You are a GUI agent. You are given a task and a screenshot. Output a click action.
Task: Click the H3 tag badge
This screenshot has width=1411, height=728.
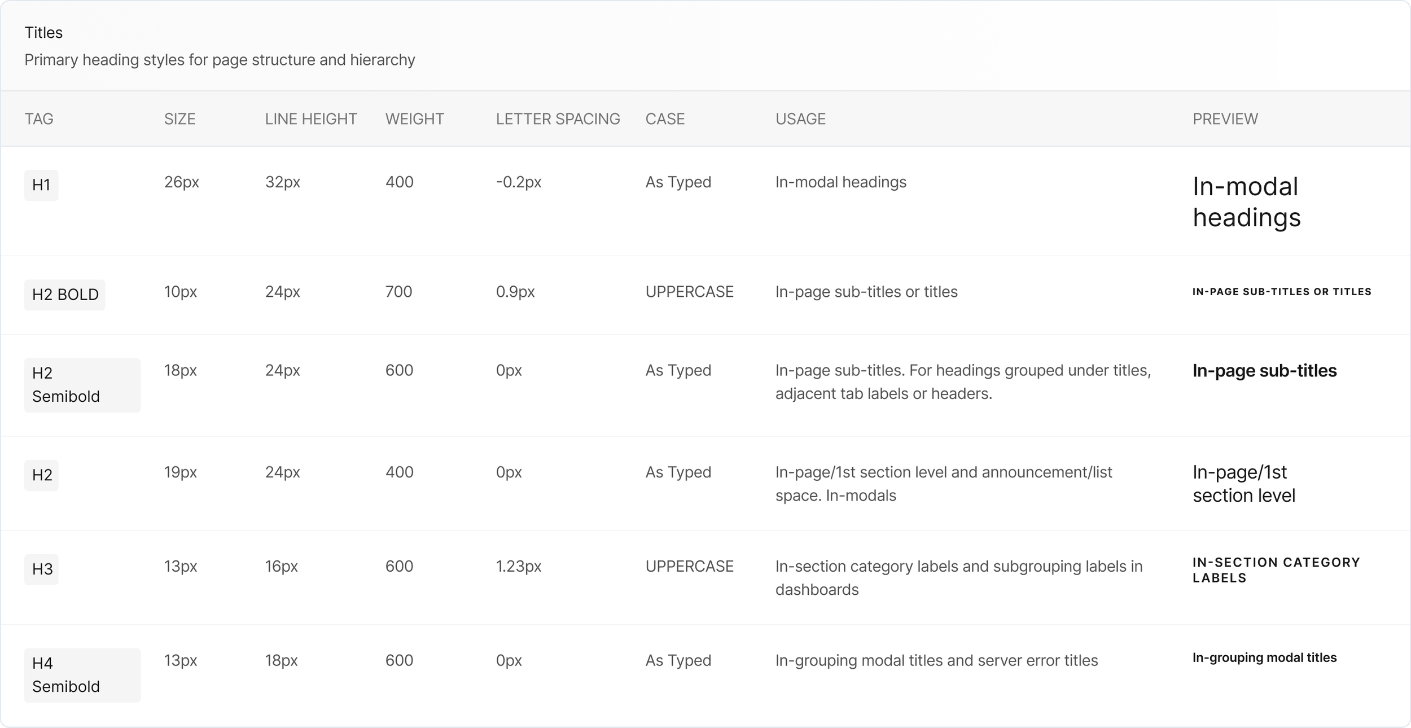pos(42,569)
